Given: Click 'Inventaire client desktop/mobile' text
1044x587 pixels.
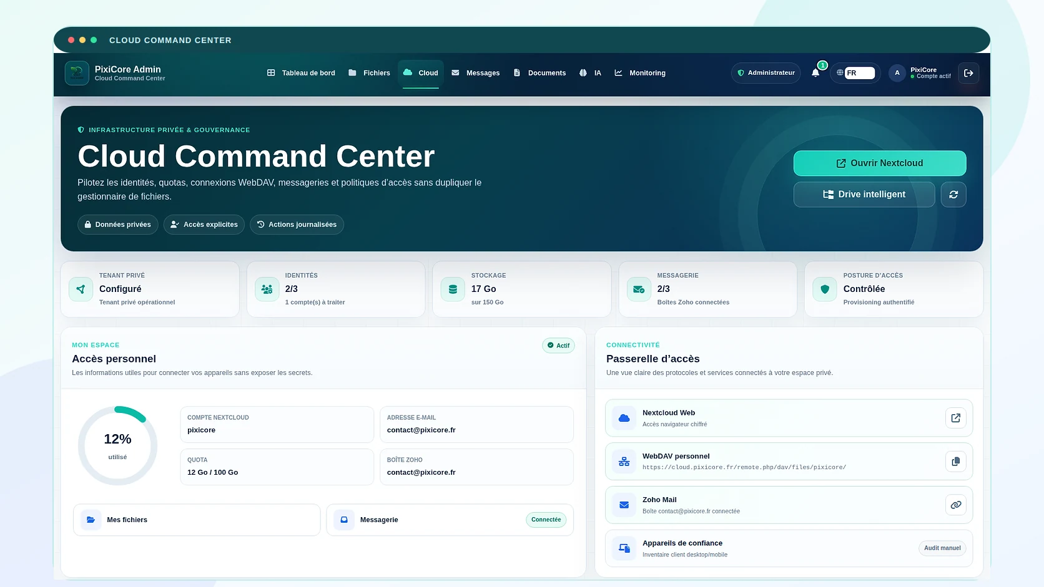Looking at the screenshot, I should [x=685, y=555].
